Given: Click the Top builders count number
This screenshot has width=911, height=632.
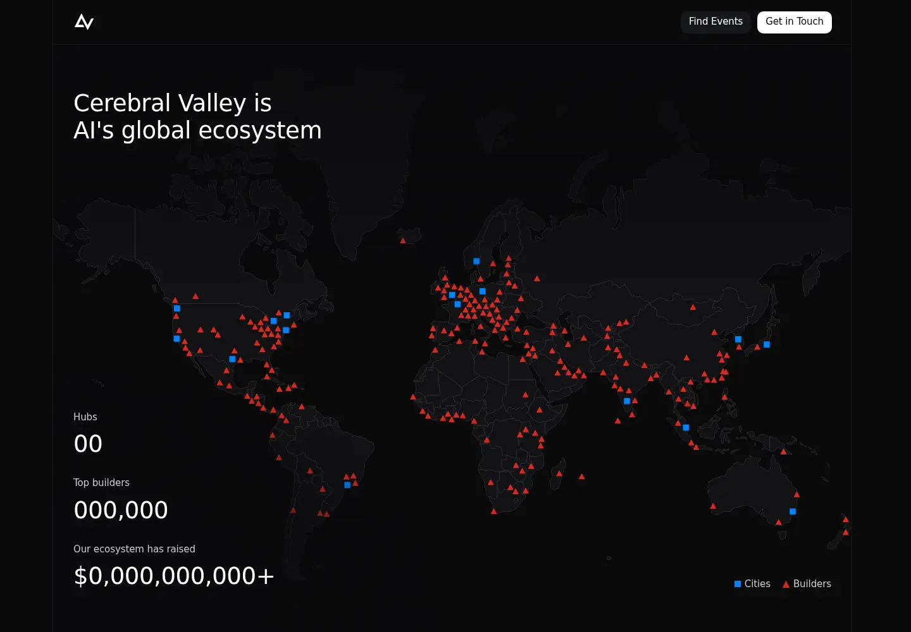Looking at the screenshot, I should point(121,510).
